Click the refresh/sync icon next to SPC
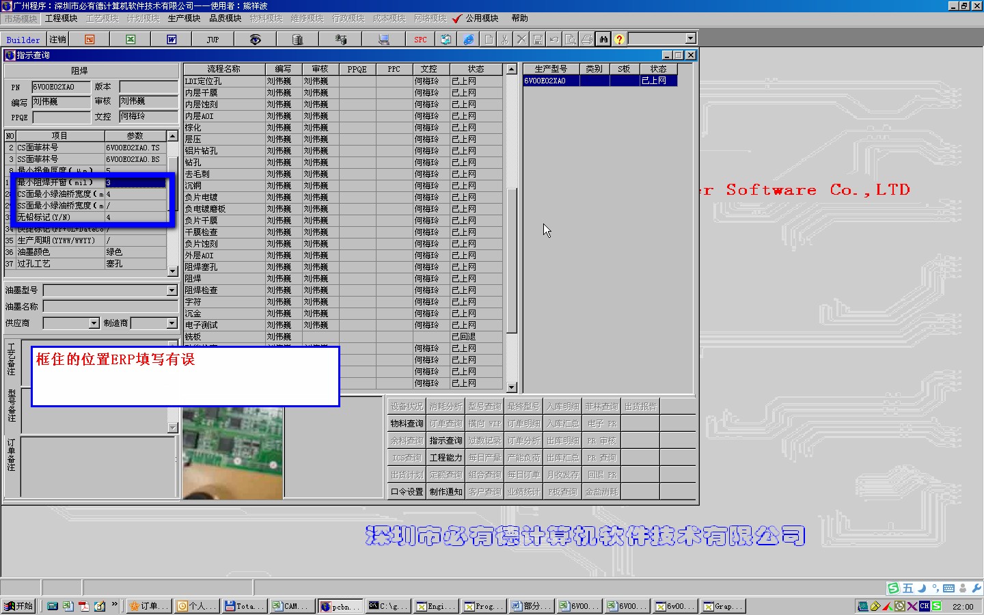The height and width of the screenshot is (615, 984). click(x=446, y=40)
